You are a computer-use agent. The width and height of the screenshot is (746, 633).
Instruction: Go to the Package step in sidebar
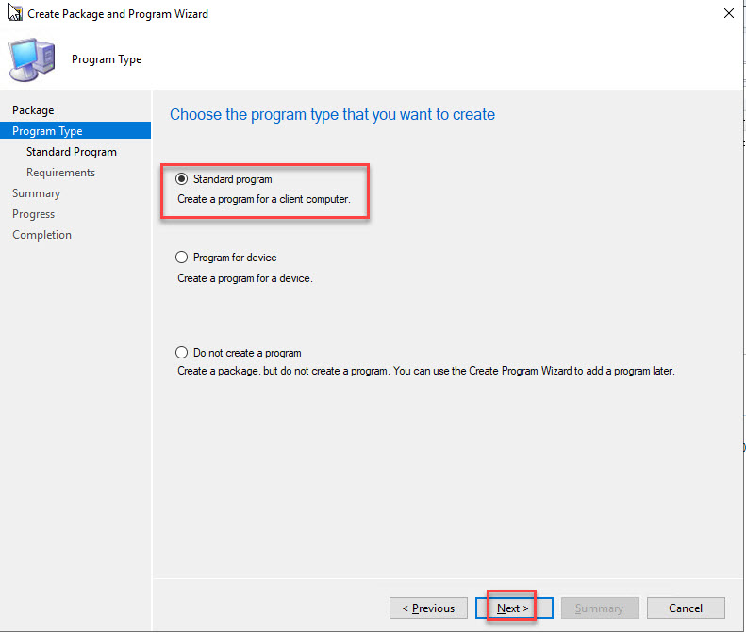33,110
